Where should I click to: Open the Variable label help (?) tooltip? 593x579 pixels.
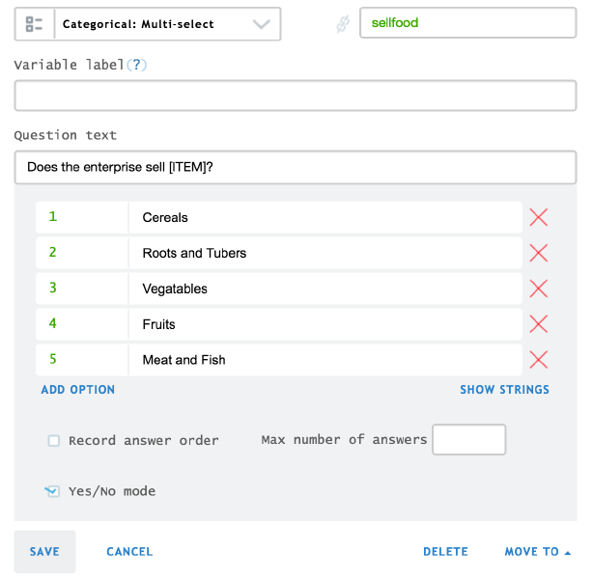coord(140,65)
